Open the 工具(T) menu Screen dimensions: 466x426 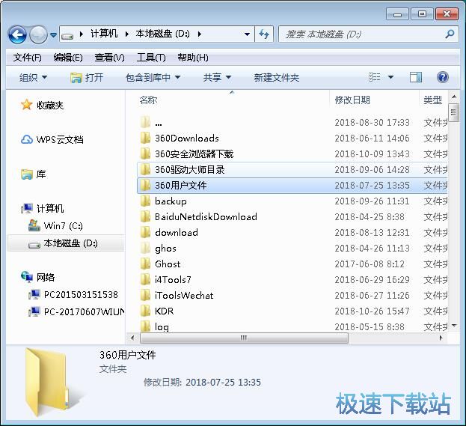tap(151, 58)
